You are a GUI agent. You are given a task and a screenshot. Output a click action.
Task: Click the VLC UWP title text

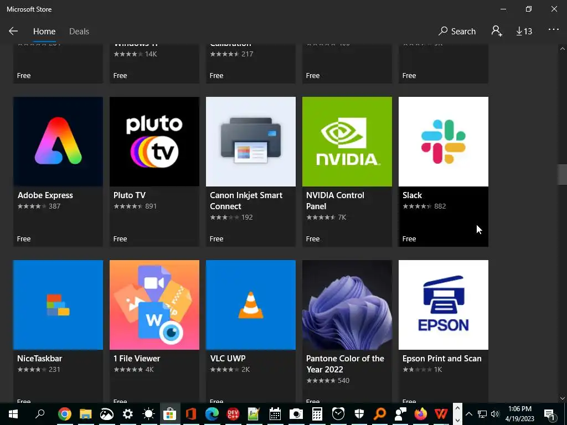228,359
